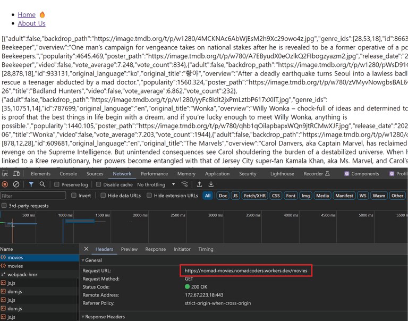
Task: Open the network search magnifier
Action: point(42,184)
